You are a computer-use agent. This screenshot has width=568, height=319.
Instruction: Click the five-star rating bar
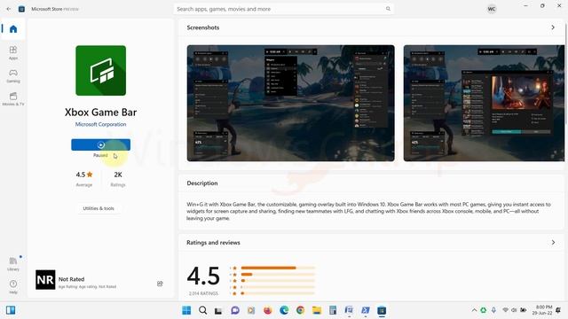click(278, 268)
